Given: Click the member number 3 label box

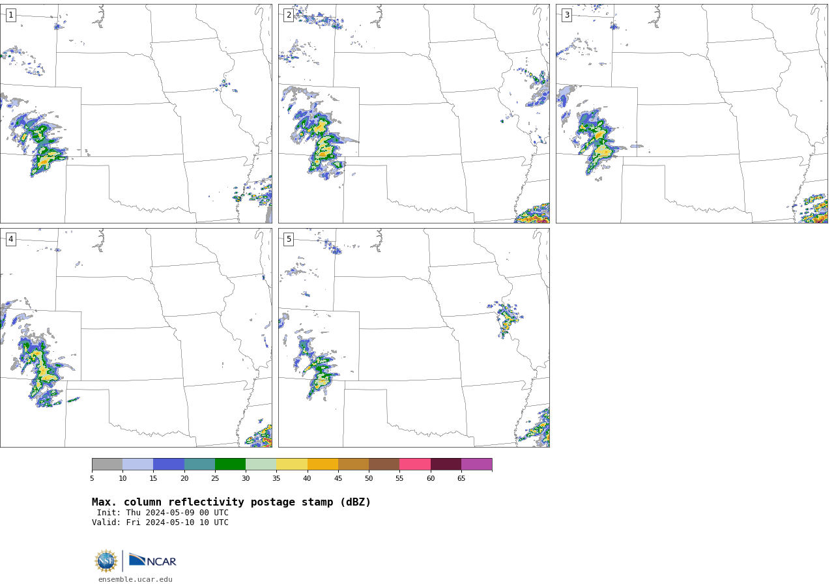Looking at the screenshot, I should [x=566, y=15].
